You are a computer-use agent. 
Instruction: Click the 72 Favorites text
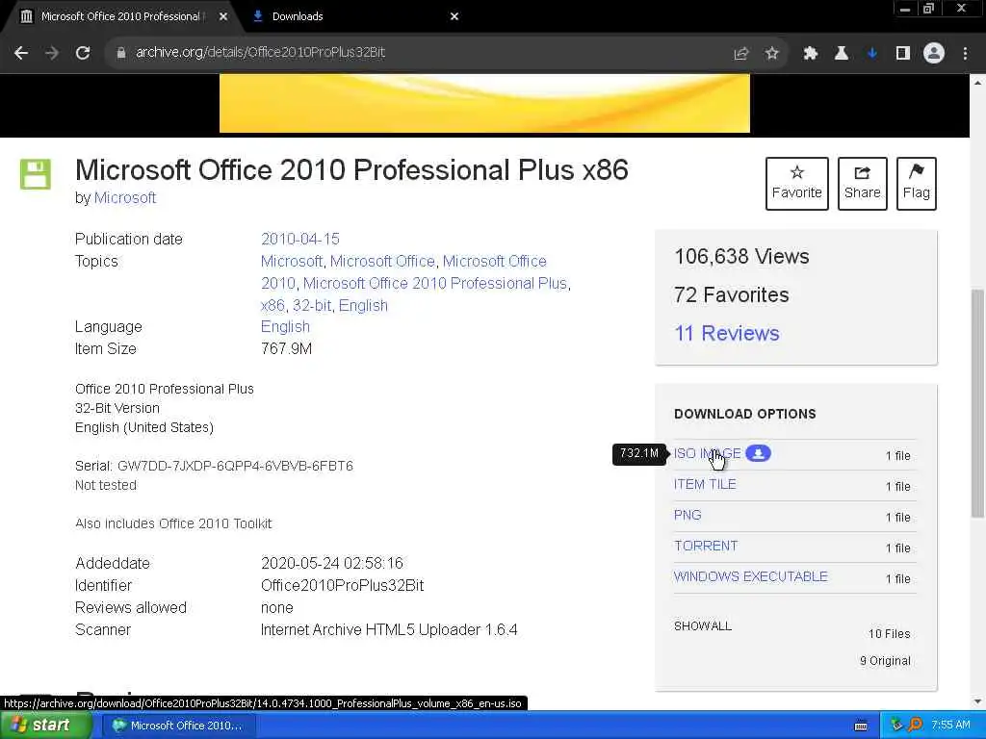[x=732, y=294]
